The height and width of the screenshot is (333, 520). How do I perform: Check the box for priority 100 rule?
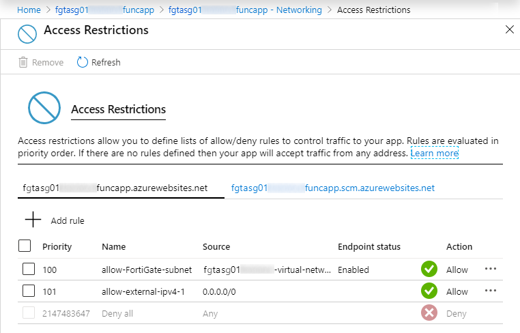coord(29,269)
